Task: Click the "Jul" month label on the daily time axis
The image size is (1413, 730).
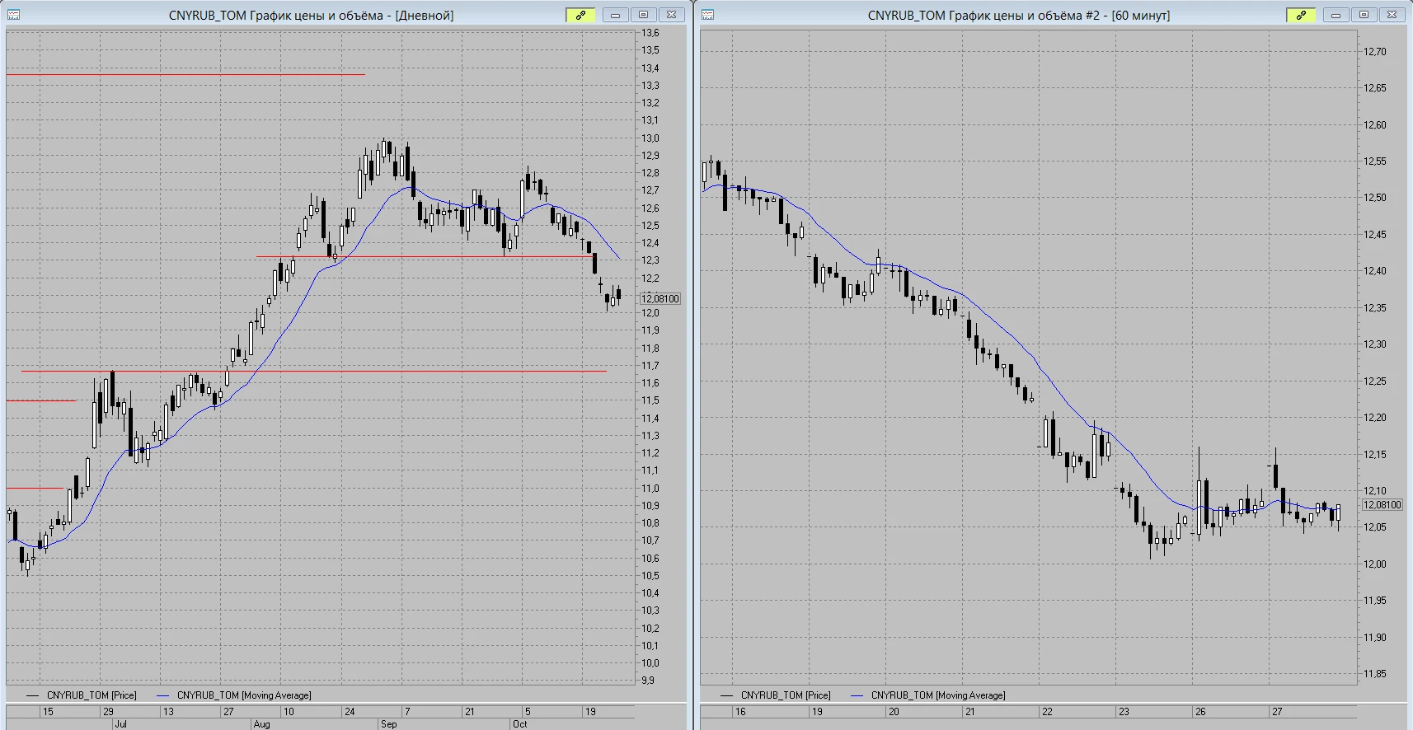Action: [x=121, y=724]
